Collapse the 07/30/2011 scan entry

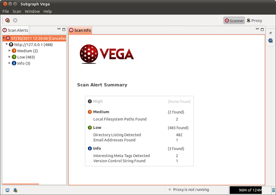point(4,38)
